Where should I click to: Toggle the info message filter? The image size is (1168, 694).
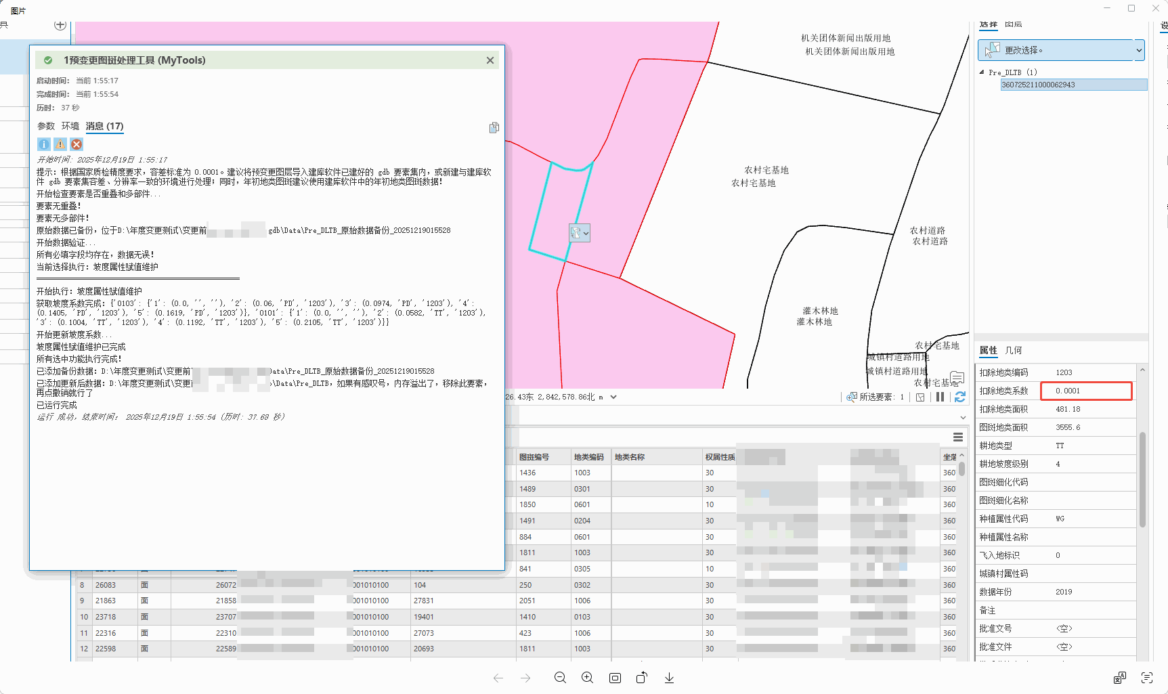(x=43, y=144)
